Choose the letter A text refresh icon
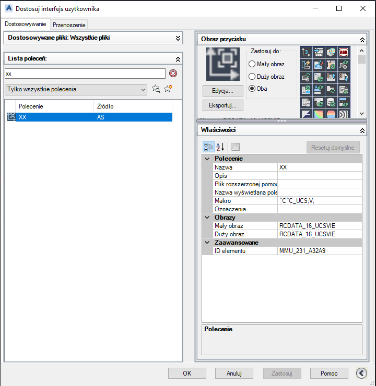This screenshot has height=386, width=376. tap(319, 90)
